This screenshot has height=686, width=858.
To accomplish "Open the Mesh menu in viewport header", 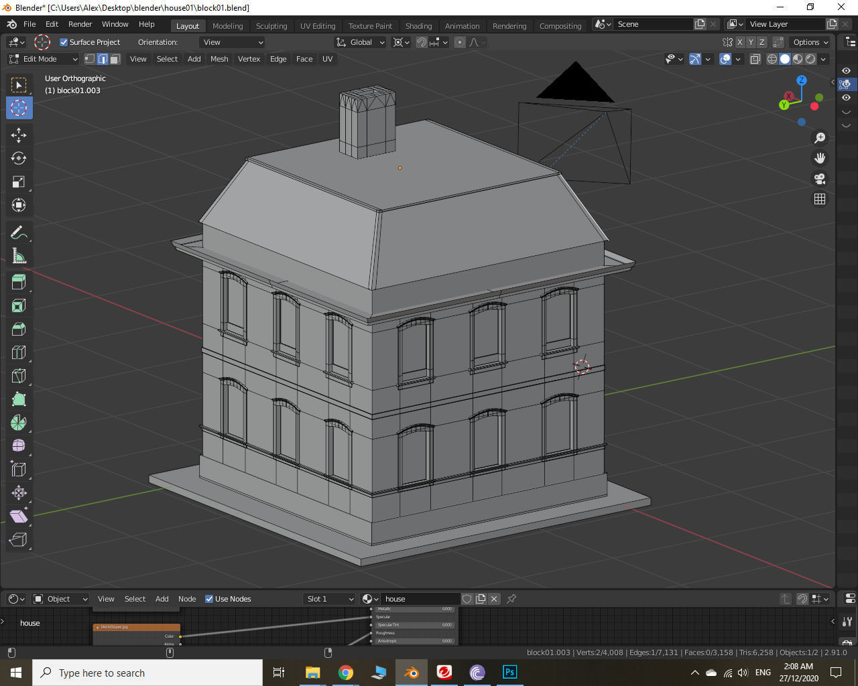I will tap(219, 59).
